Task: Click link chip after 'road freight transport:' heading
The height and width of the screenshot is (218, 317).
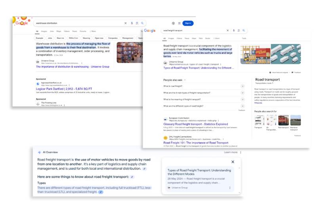Action: (132, 177)
